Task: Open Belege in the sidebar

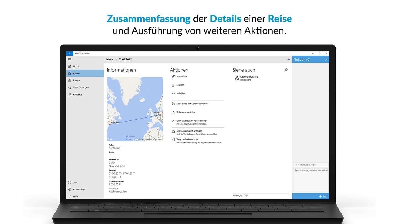Action: tap(85, 80)
